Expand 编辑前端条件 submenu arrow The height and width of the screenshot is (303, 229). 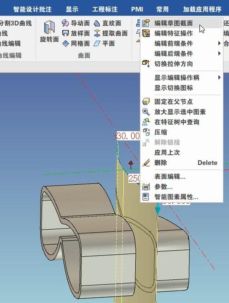point(219,43)
